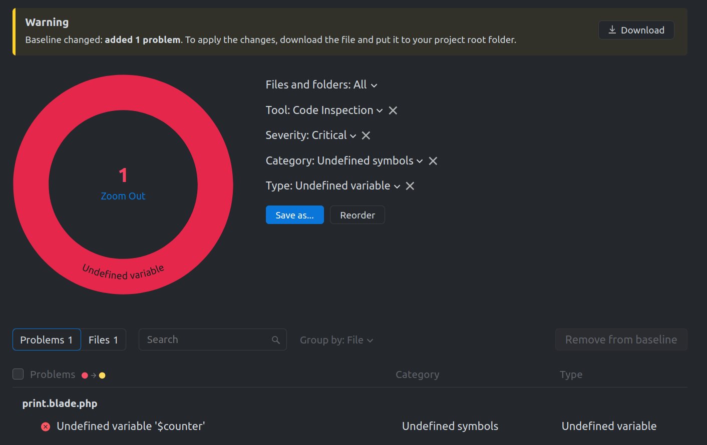707x445 pixels.
Task: Remove the Severity: Critical filter
Action: [x=366, y=135]
